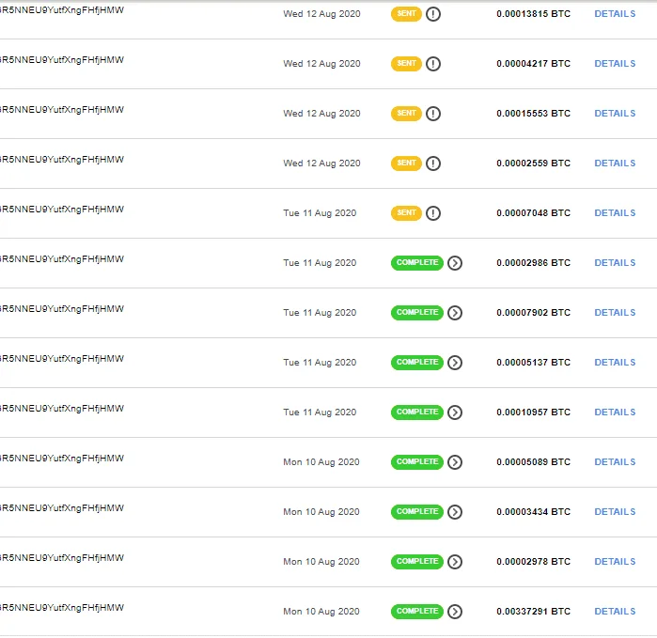The width and height of the screenshot is (657, 638).
Task: Select amount 0.00013815 BTC
Action: (533, 14)
